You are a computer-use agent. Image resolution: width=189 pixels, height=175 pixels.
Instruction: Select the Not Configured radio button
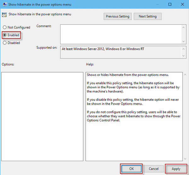pos(5,27)
